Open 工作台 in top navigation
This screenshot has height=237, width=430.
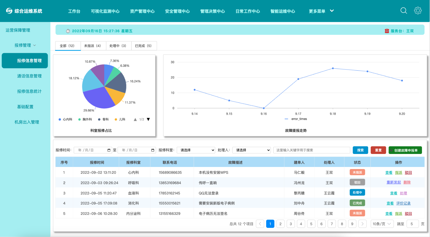coord(74,11)
